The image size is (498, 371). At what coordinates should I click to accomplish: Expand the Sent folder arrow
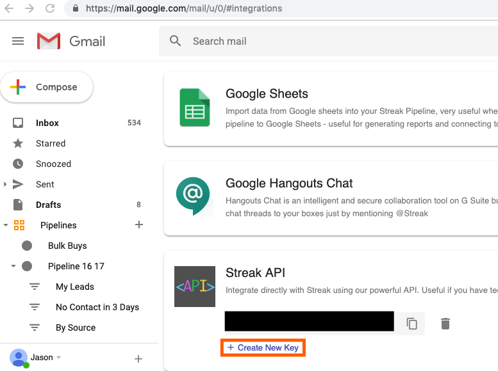(6, 184)
